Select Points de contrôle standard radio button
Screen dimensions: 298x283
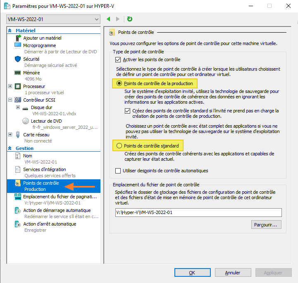(x=119, y=145)
